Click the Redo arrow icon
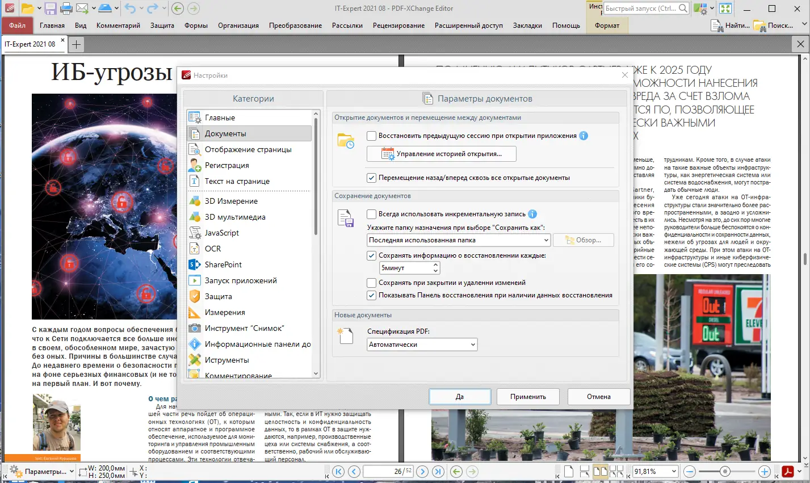This screenshot has height=483, width=810. [x=152, y=9]
